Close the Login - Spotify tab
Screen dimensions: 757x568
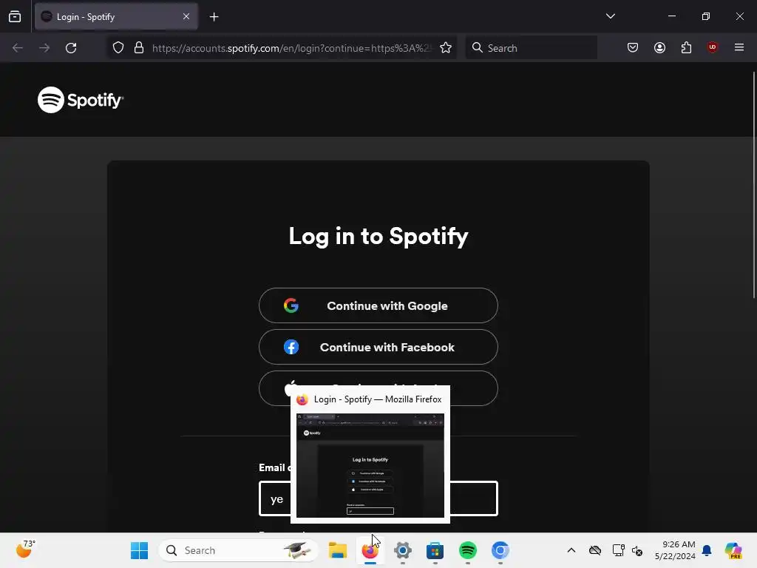point(186,16)
